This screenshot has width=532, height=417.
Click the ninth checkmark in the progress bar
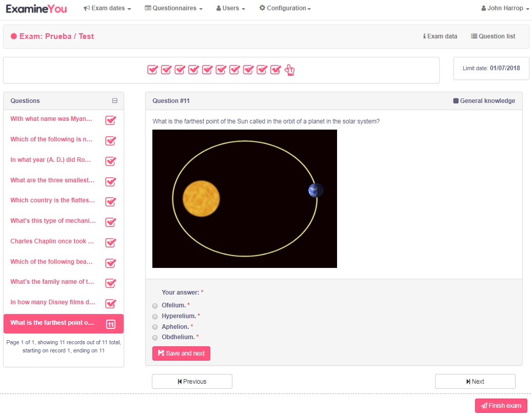click(262, 70)
